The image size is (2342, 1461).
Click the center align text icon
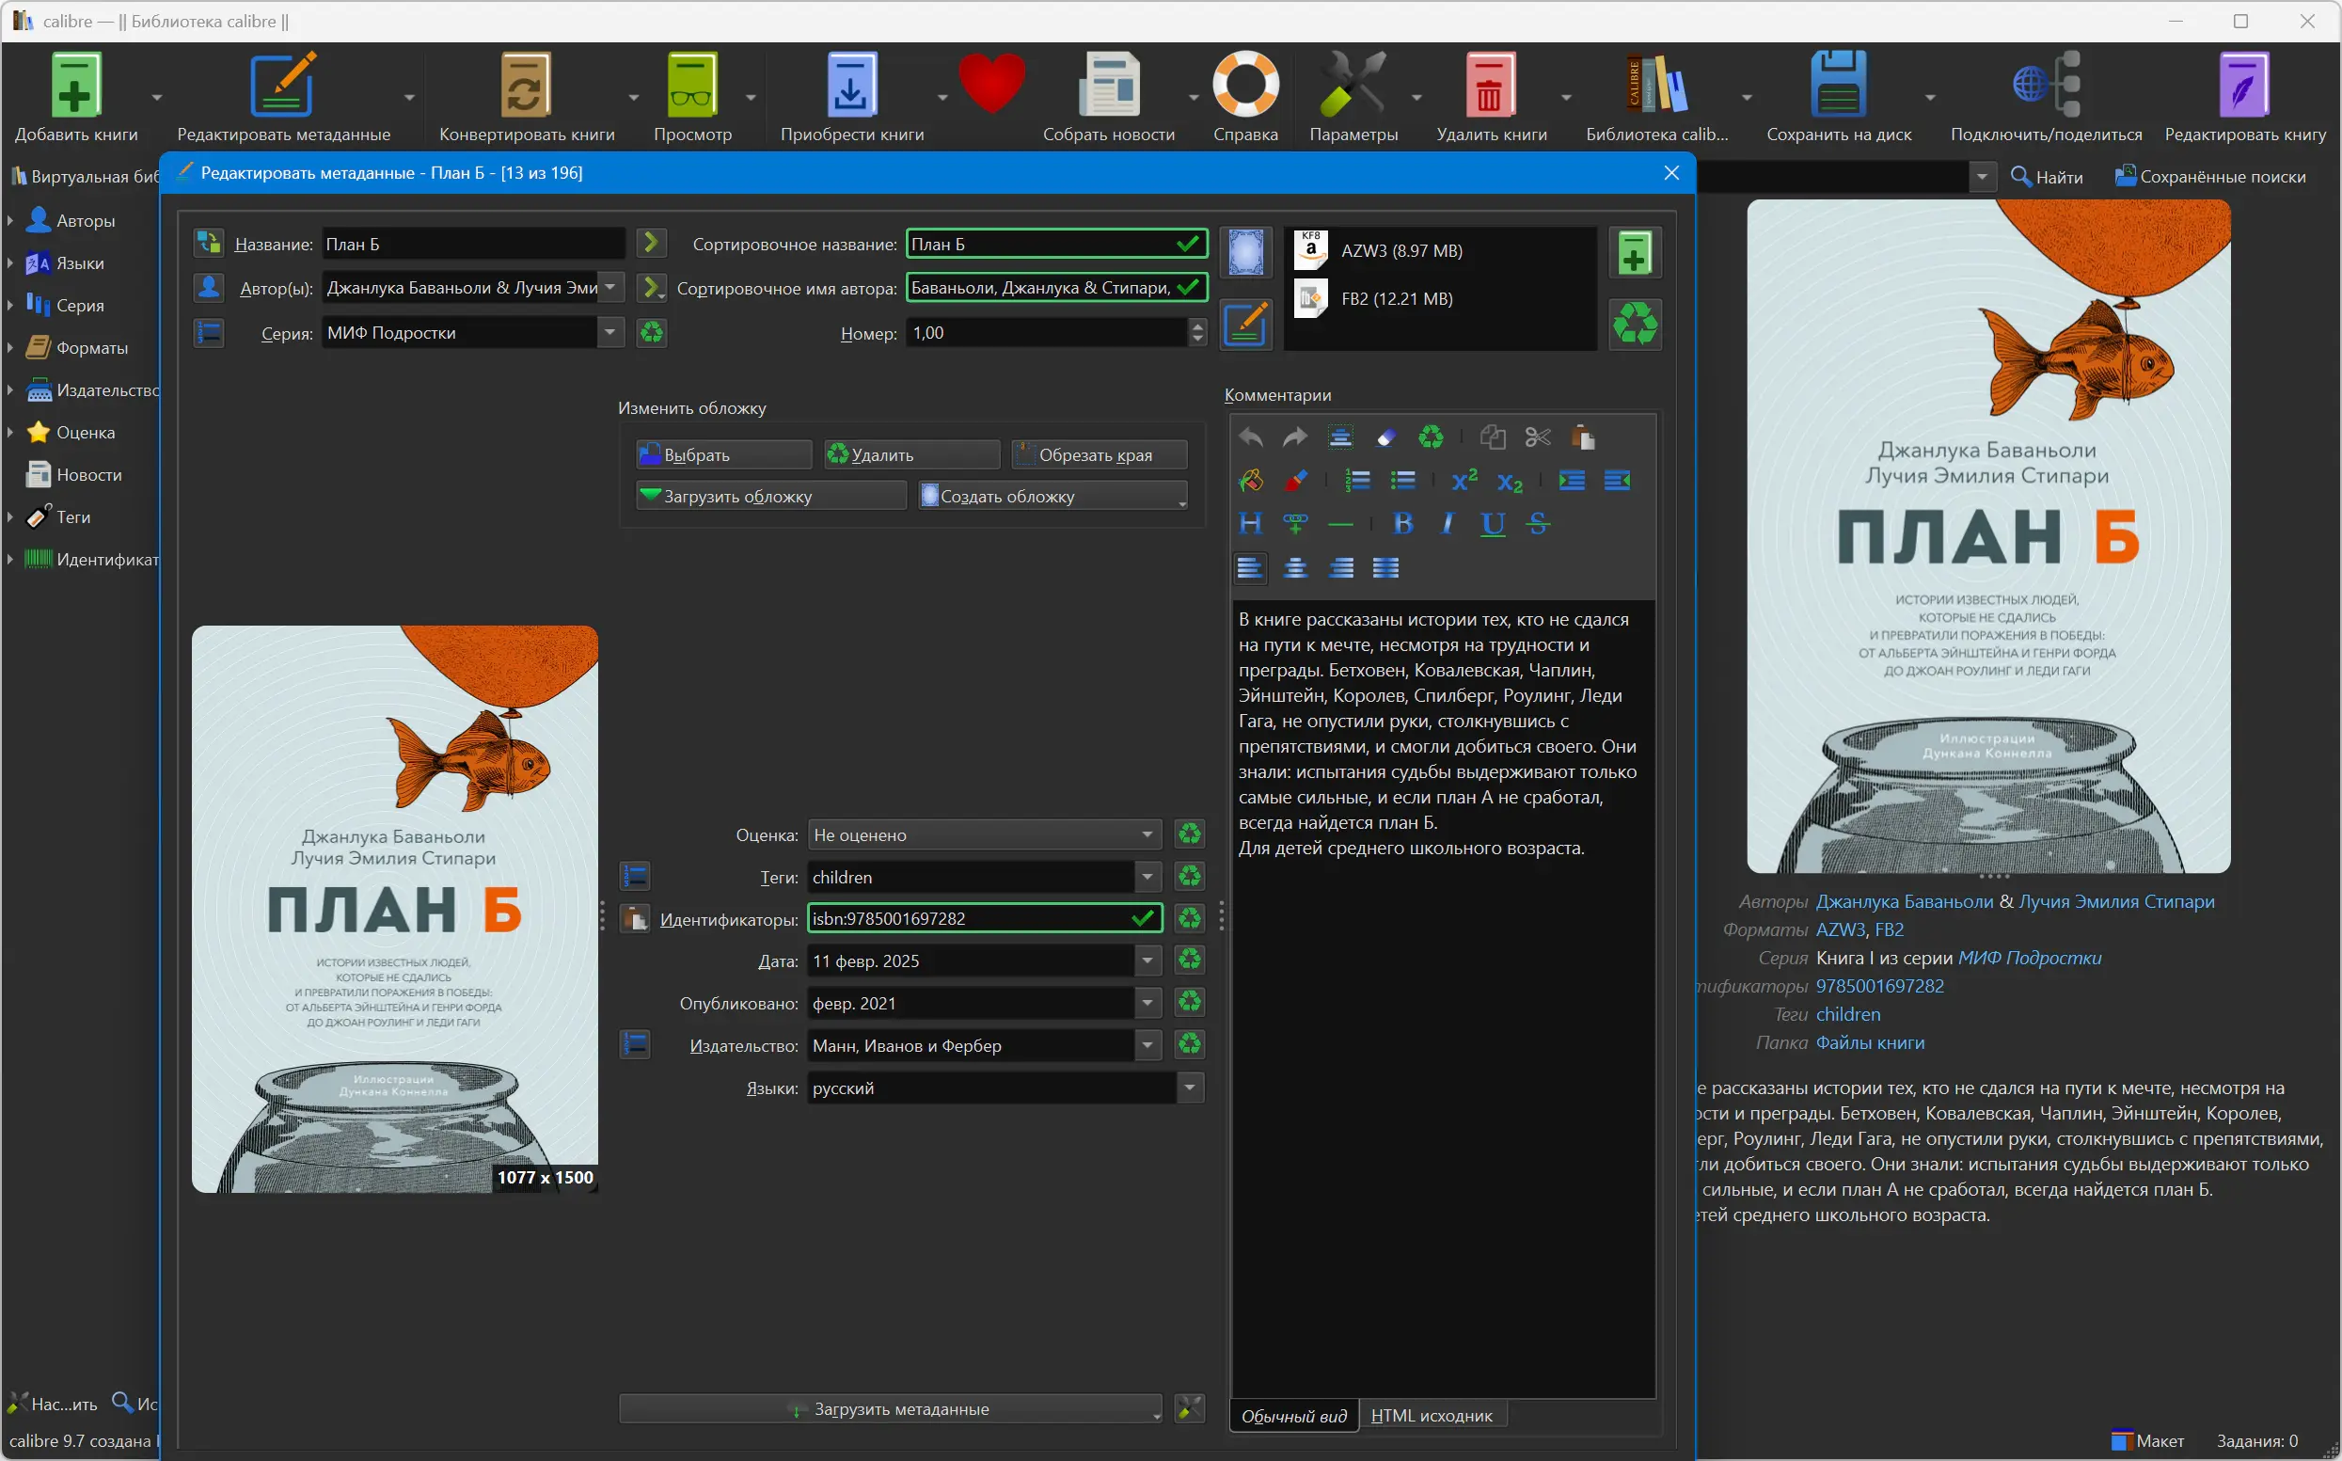point(1295,568)
